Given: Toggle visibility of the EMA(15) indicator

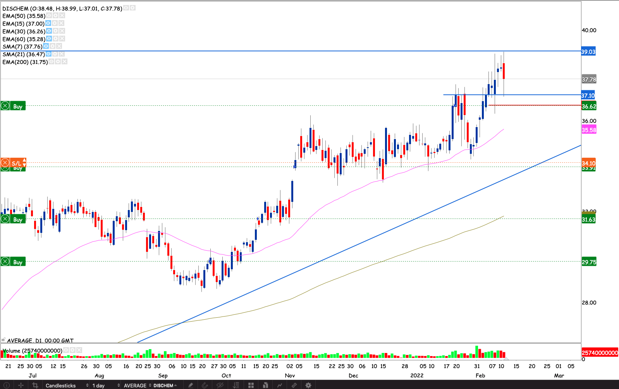Looking at the screenshot, I should point(48,24).
